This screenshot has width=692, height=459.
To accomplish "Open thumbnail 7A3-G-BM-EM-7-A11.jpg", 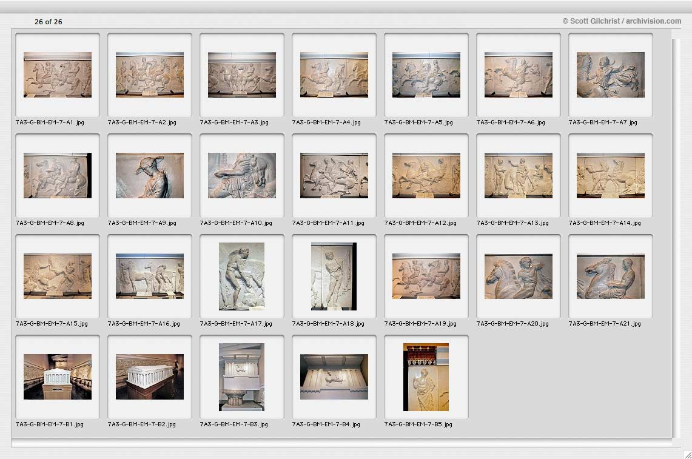I will pos(334,175).
